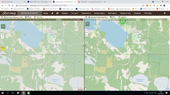Open the notification center in the system tray

pyautogui.click(x=167, y=93)
